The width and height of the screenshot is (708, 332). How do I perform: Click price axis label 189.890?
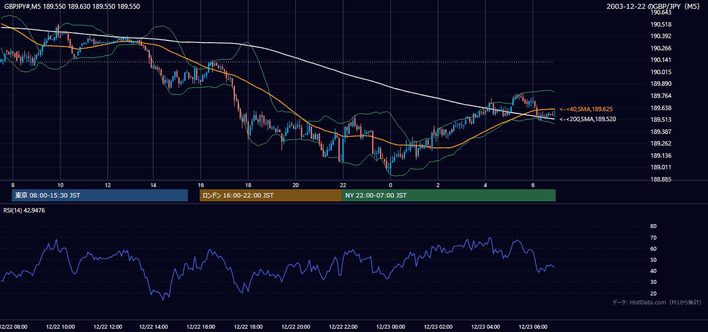click(661, 84)
